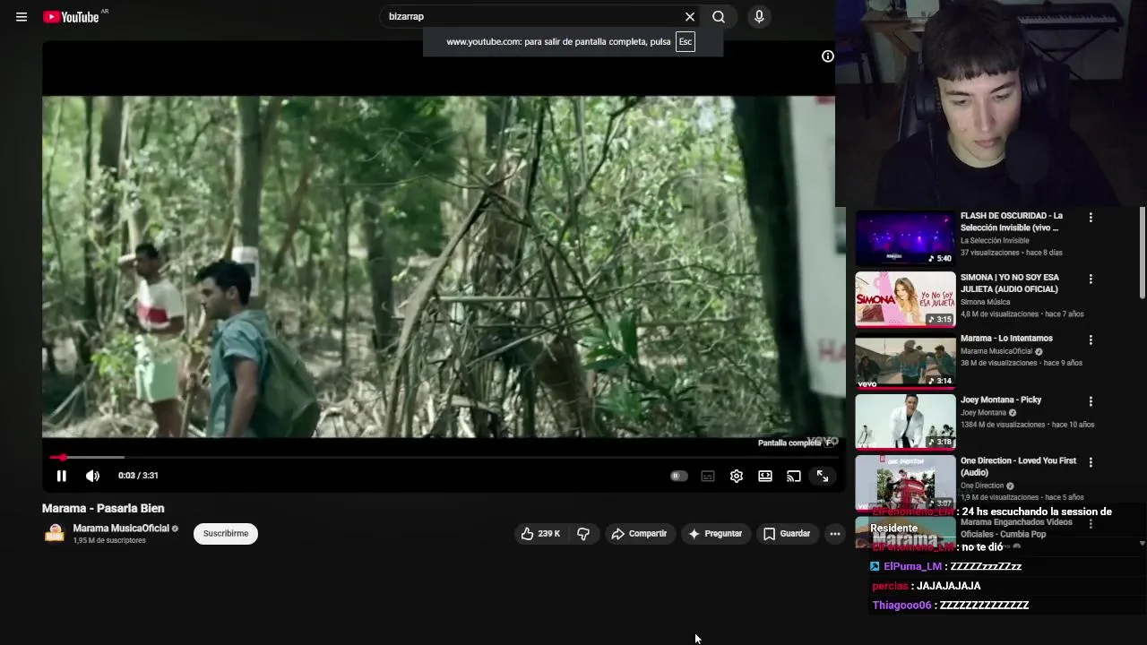Dislike the video thumbs down
The width and height of the screenshot is (1147, 645).
[x=583, y=533]
